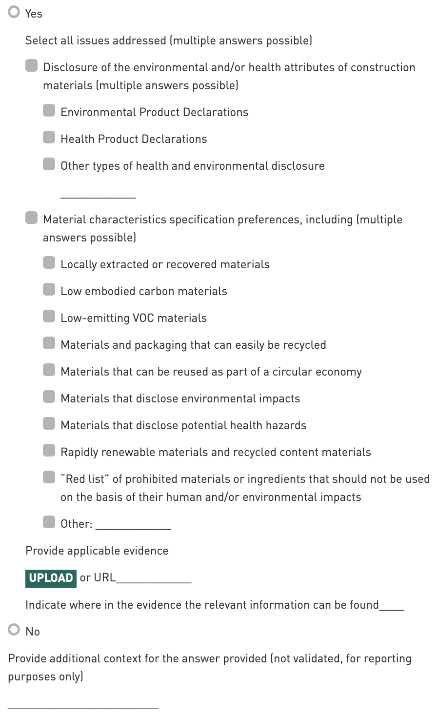Enable Other types of health and environmental disclosure
This screenshot has height=716, width=438.
[49, 164]
